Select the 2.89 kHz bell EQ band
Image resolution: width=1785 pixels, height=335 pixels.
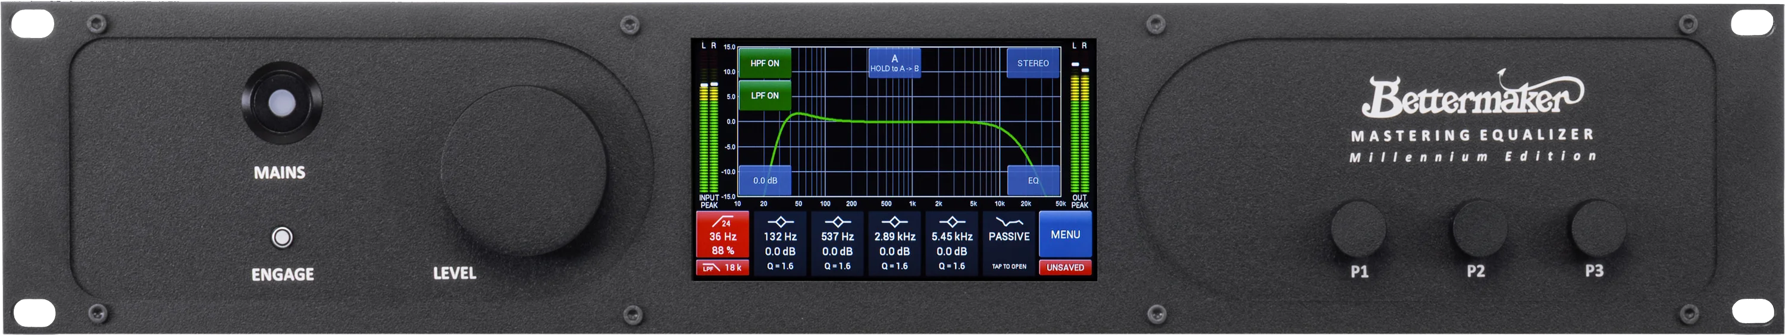(894, 243)
